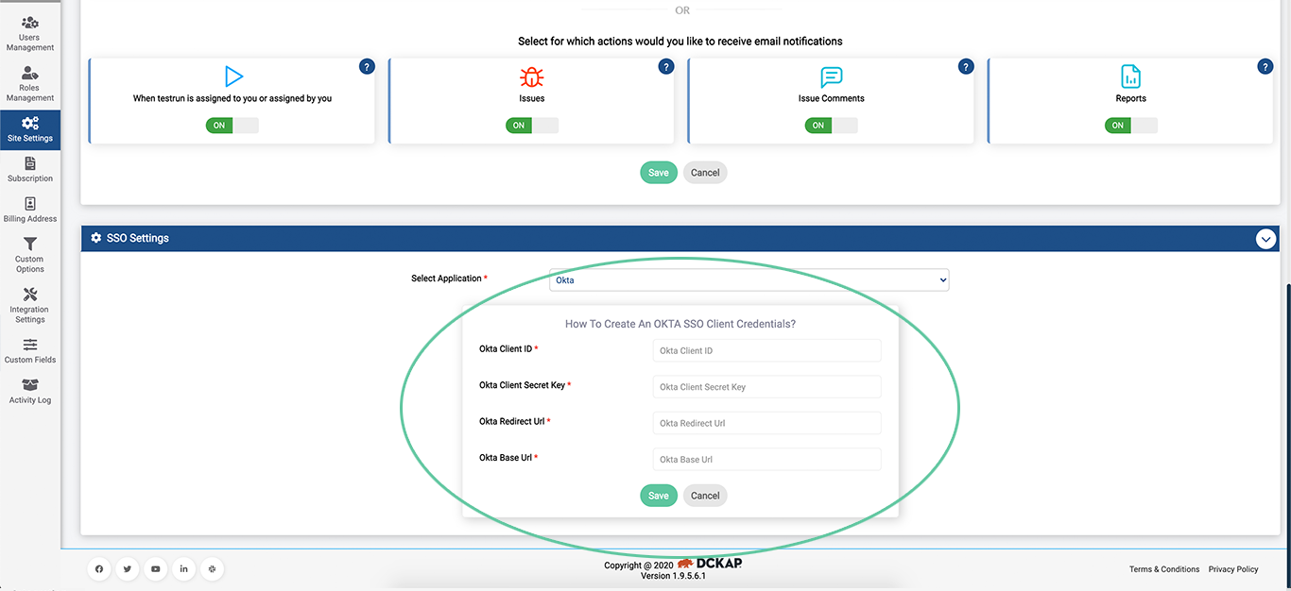Click the SSO Settings header title

click(x=138, y=238)
